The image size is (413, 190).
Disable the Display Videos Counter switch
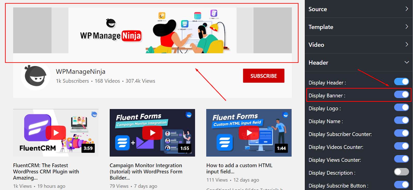[x=402, y=146]
